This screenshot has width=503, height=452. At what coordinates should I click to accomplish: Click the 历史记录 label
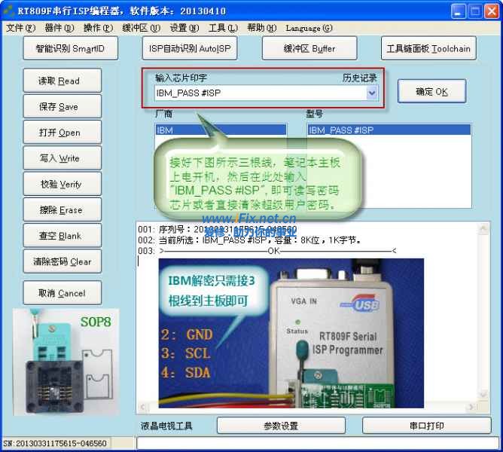pos(360,78)
